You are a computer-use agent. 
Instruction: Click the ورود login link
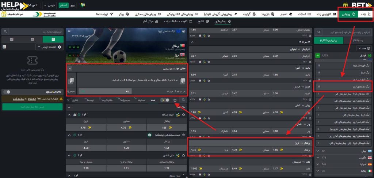(x=72, y=5)
